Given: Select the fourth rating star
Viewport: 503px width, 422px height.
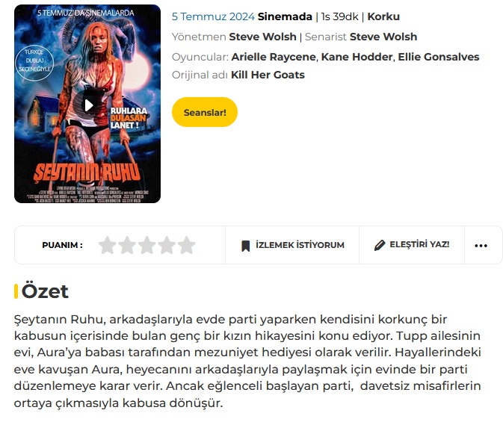Looking at the screenshot, I should 167,245.
